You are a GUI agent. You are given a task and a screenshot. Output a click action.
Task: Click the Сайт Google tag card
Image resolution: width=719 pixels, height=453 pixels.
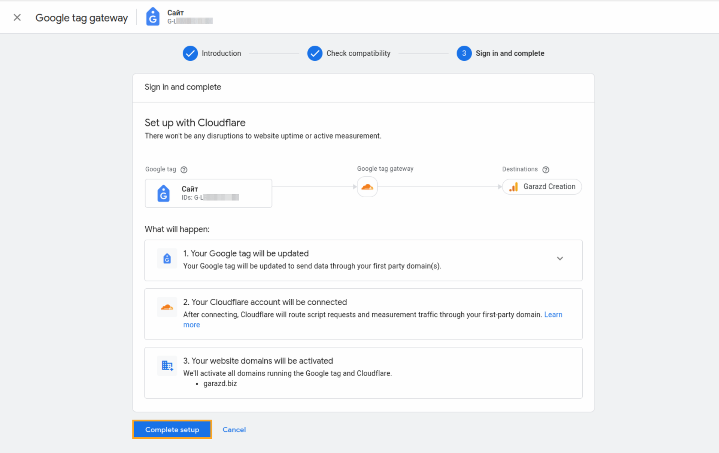click(x=208, y=193)
